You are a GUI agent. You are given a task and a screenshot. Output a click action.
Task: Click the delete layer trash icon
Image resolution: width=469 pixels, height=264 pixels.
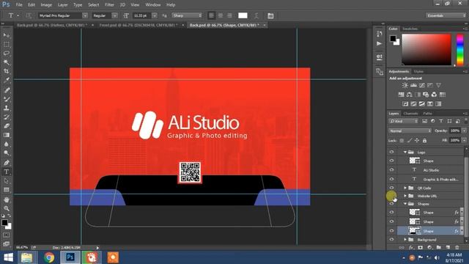tap(457, 248)
